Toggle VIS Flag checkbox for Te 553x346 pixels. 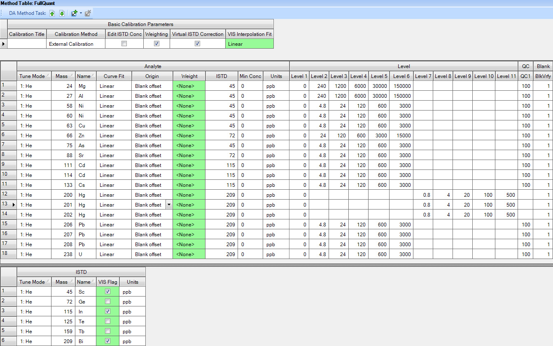pyautogui.click(x=107, y=321)
